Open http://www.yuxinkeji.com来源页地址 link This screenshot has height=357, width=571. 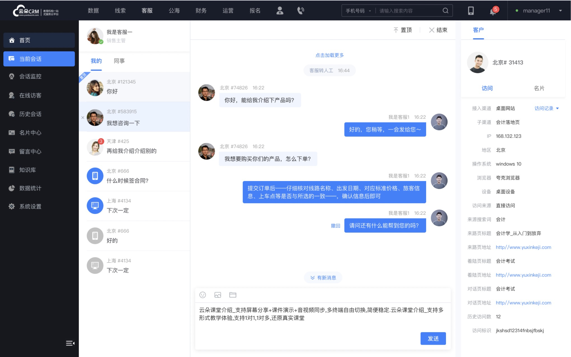(524, 247)
